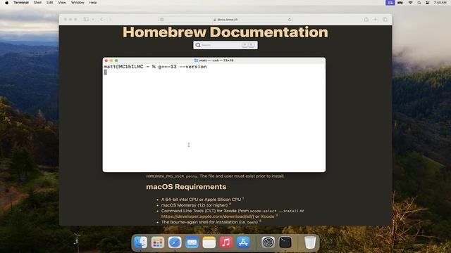Open the Shell menu
Viewport: 451px width, 253px height.
pyautogui.click(x=37, y=3)
